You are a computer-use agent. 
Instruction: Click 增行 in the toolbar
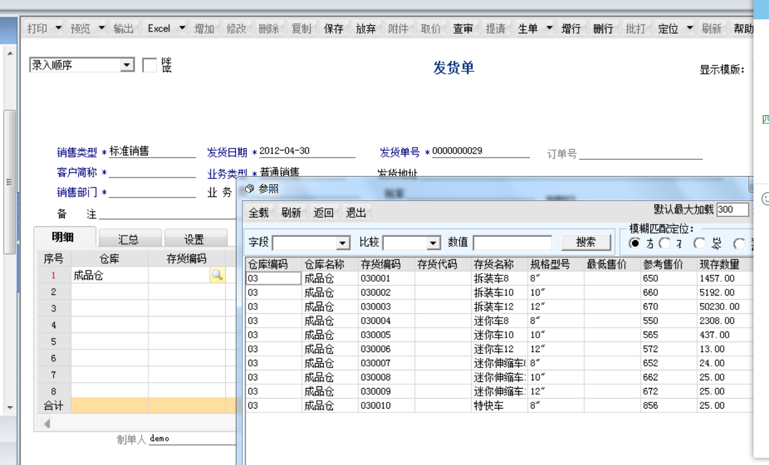(x=570, y=28)
